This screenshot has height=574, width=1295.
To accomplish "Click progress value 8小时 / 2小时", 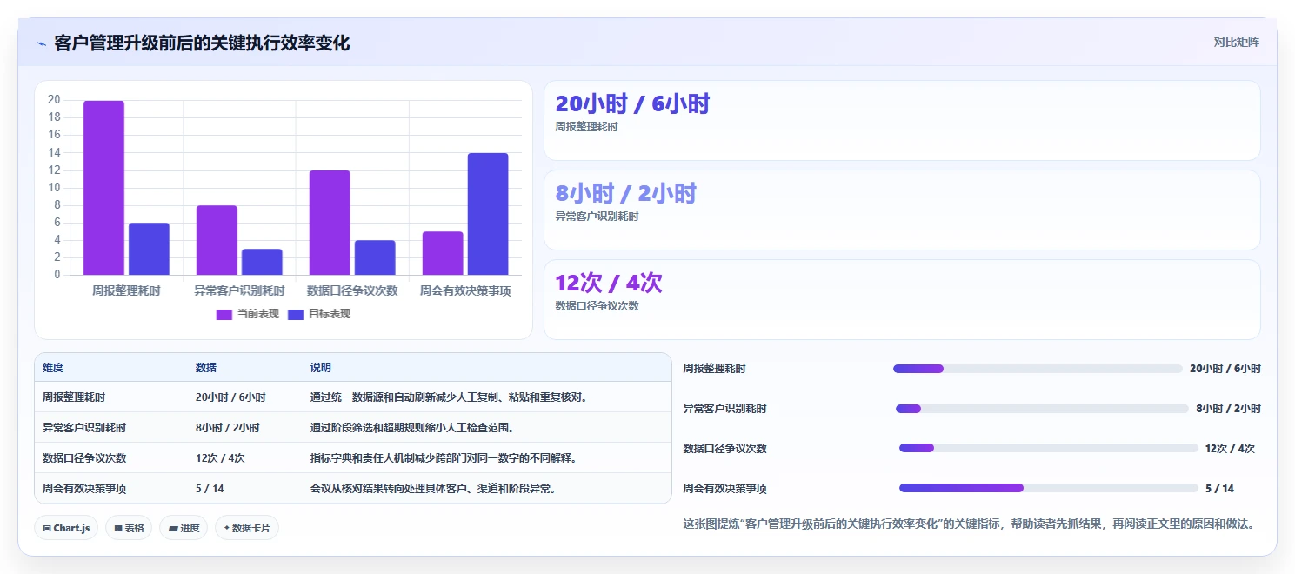I will coord(1228,409).
